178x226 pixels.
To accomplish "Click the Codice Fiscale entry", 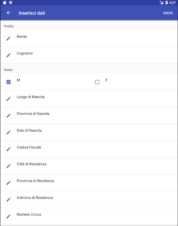I will (89, 149).
